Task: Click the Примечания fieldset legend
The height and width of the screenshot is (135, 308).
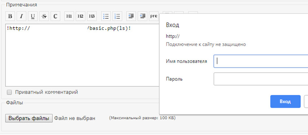Action: tap(21, 5)
